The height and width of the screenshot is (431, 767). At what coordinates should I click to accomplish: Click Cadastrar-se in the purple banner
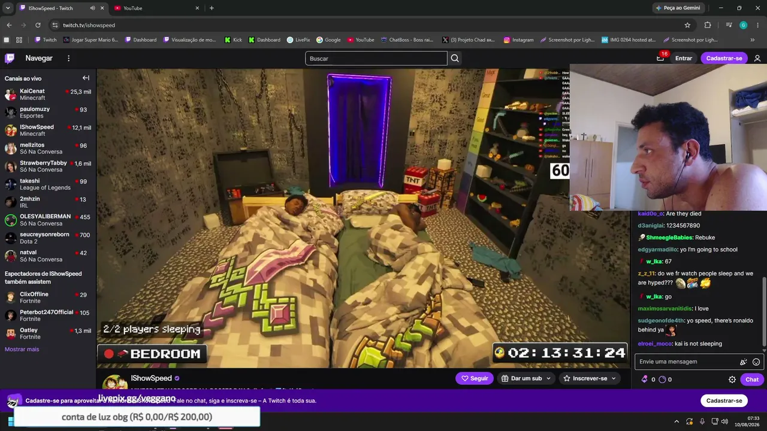click(724, 400)
